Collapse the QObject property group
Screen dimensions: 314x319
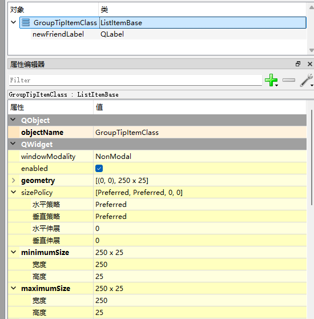(x=13, y=119)
